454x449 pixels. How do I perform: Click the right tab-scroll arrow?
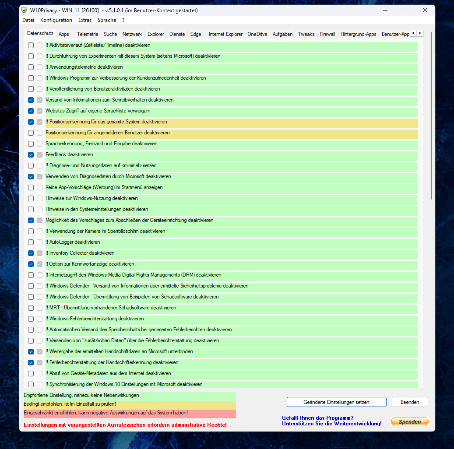[x=420, y=33]
